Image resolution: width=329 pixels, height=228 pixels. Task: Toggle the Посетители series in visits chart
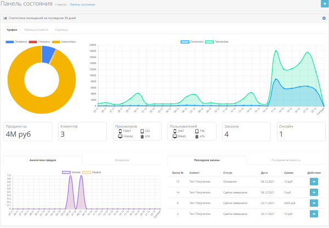192,42
